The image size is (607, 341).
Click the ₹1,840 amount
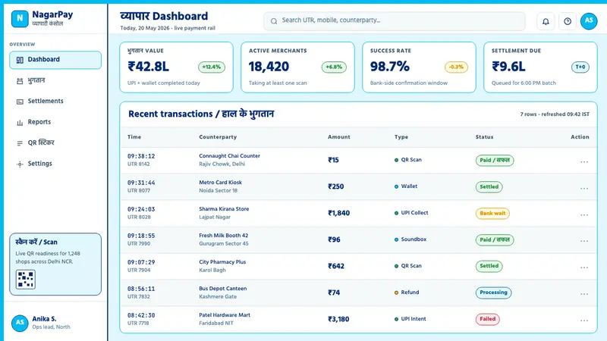[x=338, y=213]
